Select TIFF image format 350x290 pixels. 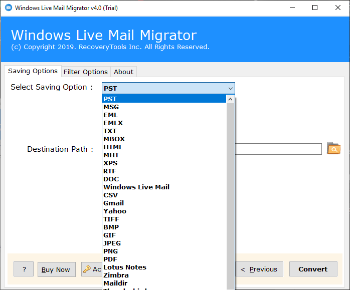point(164,219)
